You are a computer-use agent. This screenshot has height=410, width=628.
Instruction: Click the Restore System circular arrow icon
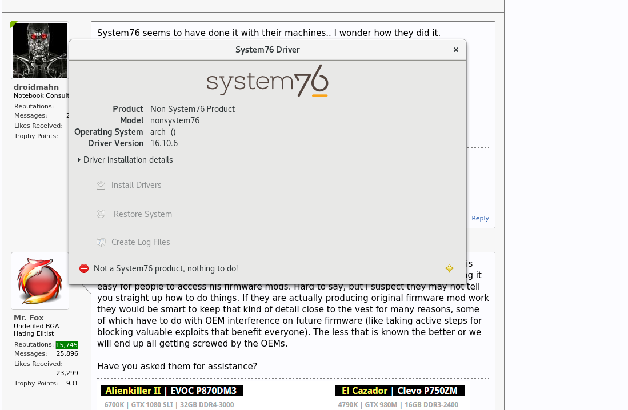point(101,214)
